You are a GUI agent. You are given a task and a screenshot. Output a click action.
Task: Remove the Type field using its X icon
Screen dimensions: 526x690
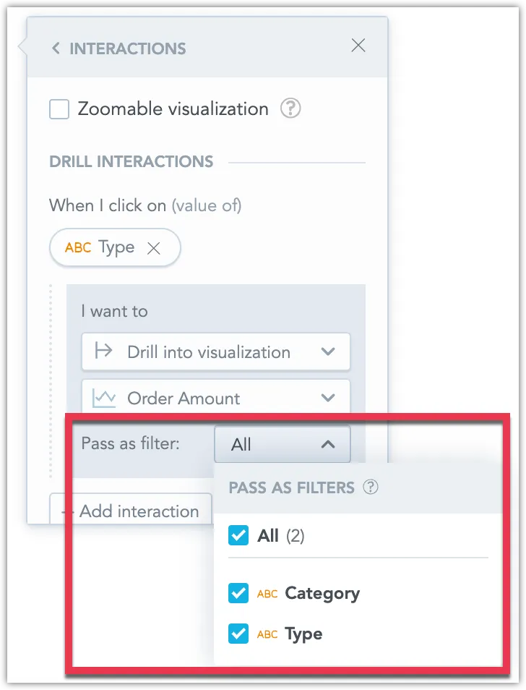pyautogui.click(x=155, y=247)
